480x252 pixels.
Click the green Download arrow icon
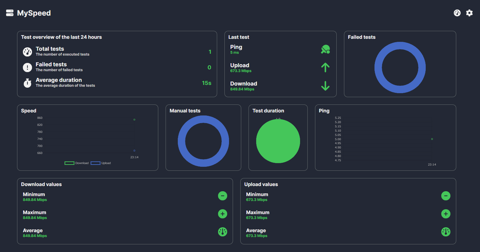pyautogui.click(x=325, y=86)
